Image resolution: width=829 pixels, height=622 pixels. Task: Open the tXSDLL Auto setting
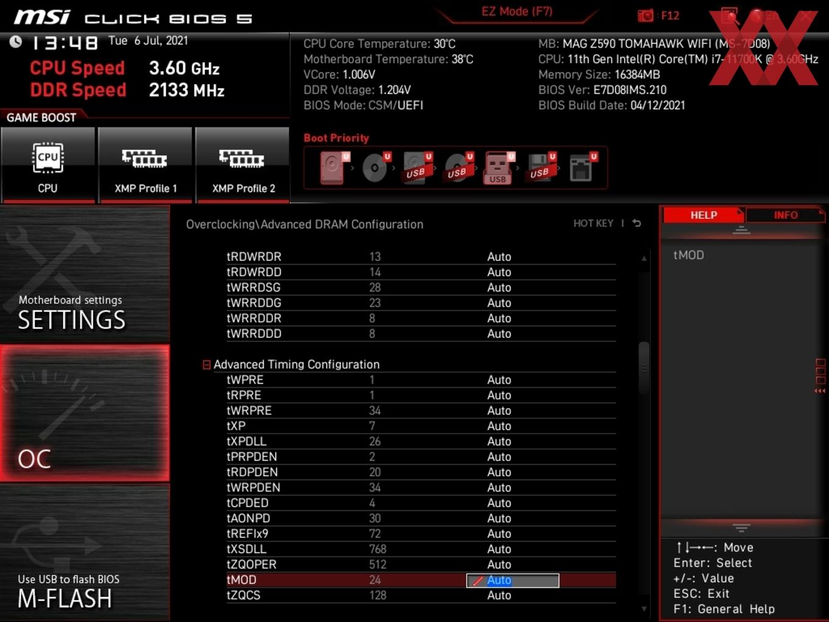(x=499, y=549)
